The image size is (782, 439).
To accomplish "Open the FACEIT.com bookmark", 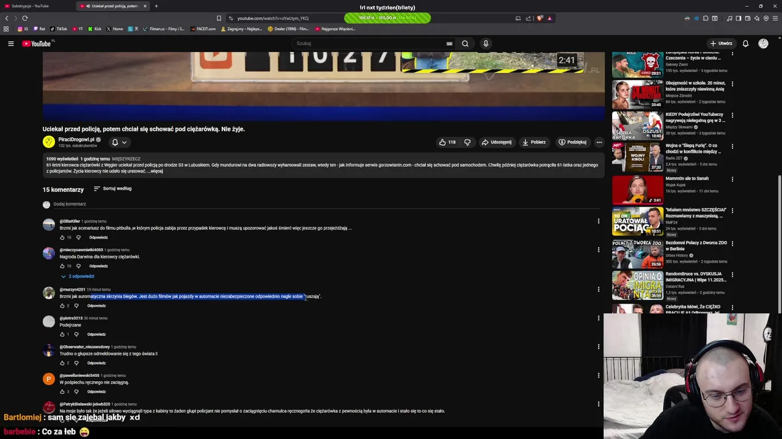I will [x=203, y=29].
